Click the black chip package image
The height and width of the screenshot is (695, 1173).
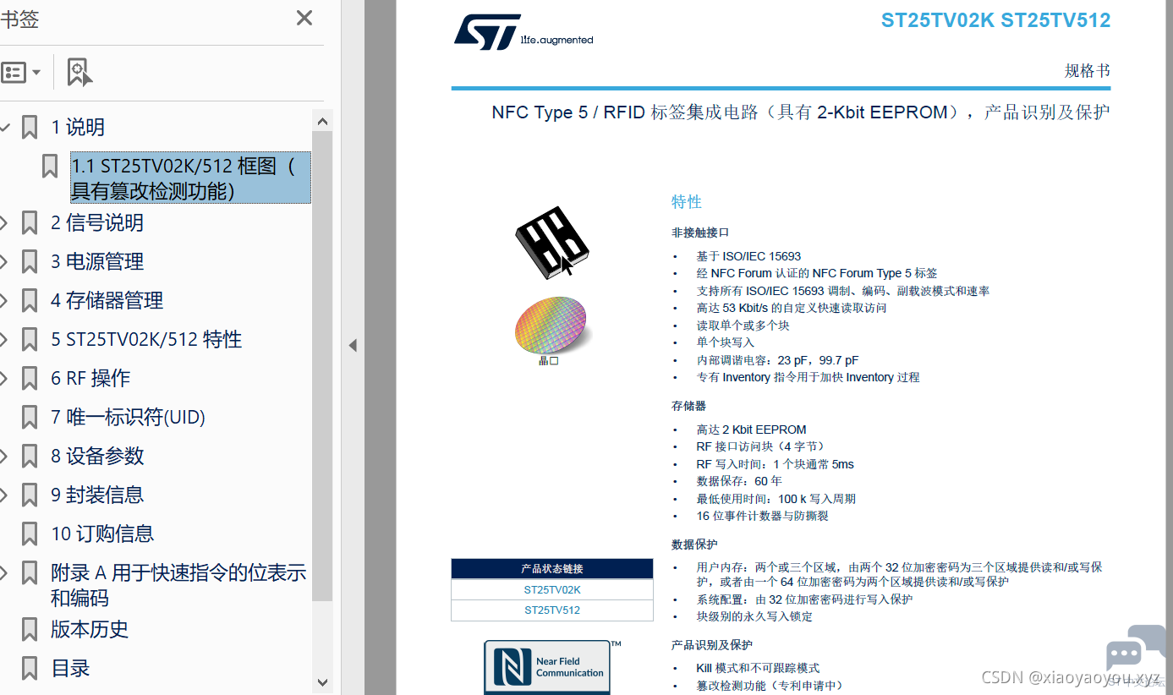pyautogui.click(x=552, y=242)
